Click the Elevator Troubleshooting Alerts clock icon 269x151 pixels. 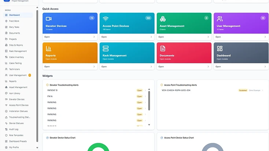tap(47, 85)
